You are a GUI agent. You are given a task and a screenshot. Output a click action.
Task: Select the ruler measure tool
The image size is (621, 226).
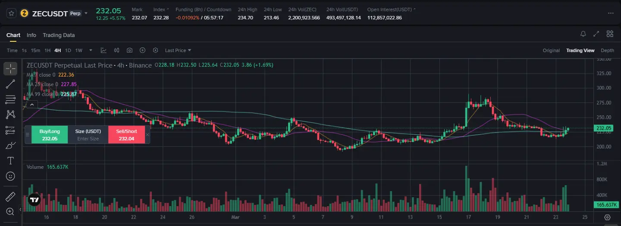pos(10,197)
